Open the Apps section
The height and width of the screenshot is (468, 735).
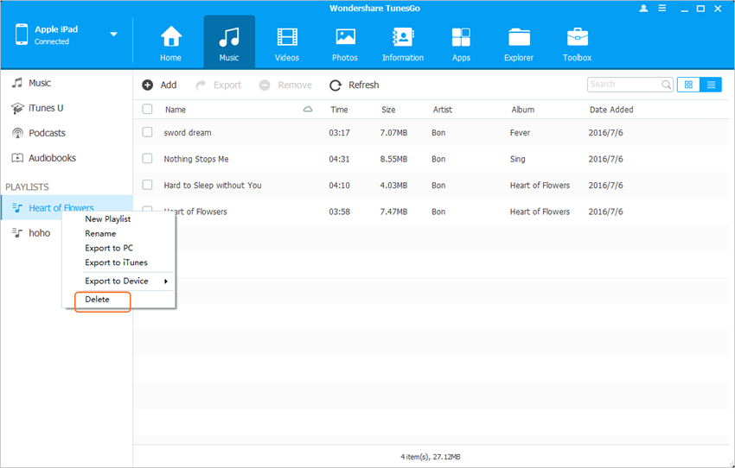[461, 43]
